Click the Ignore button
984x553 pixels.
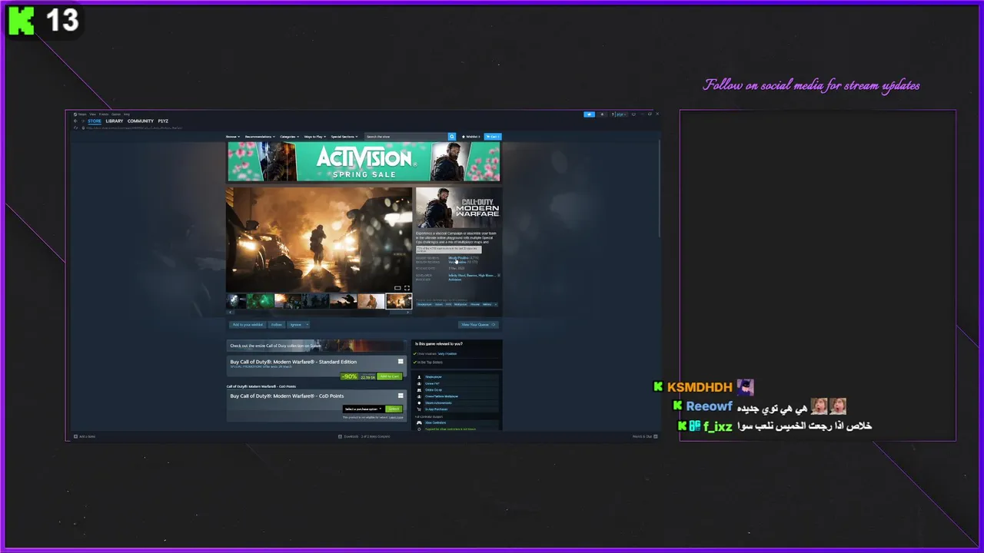(295, 325)
